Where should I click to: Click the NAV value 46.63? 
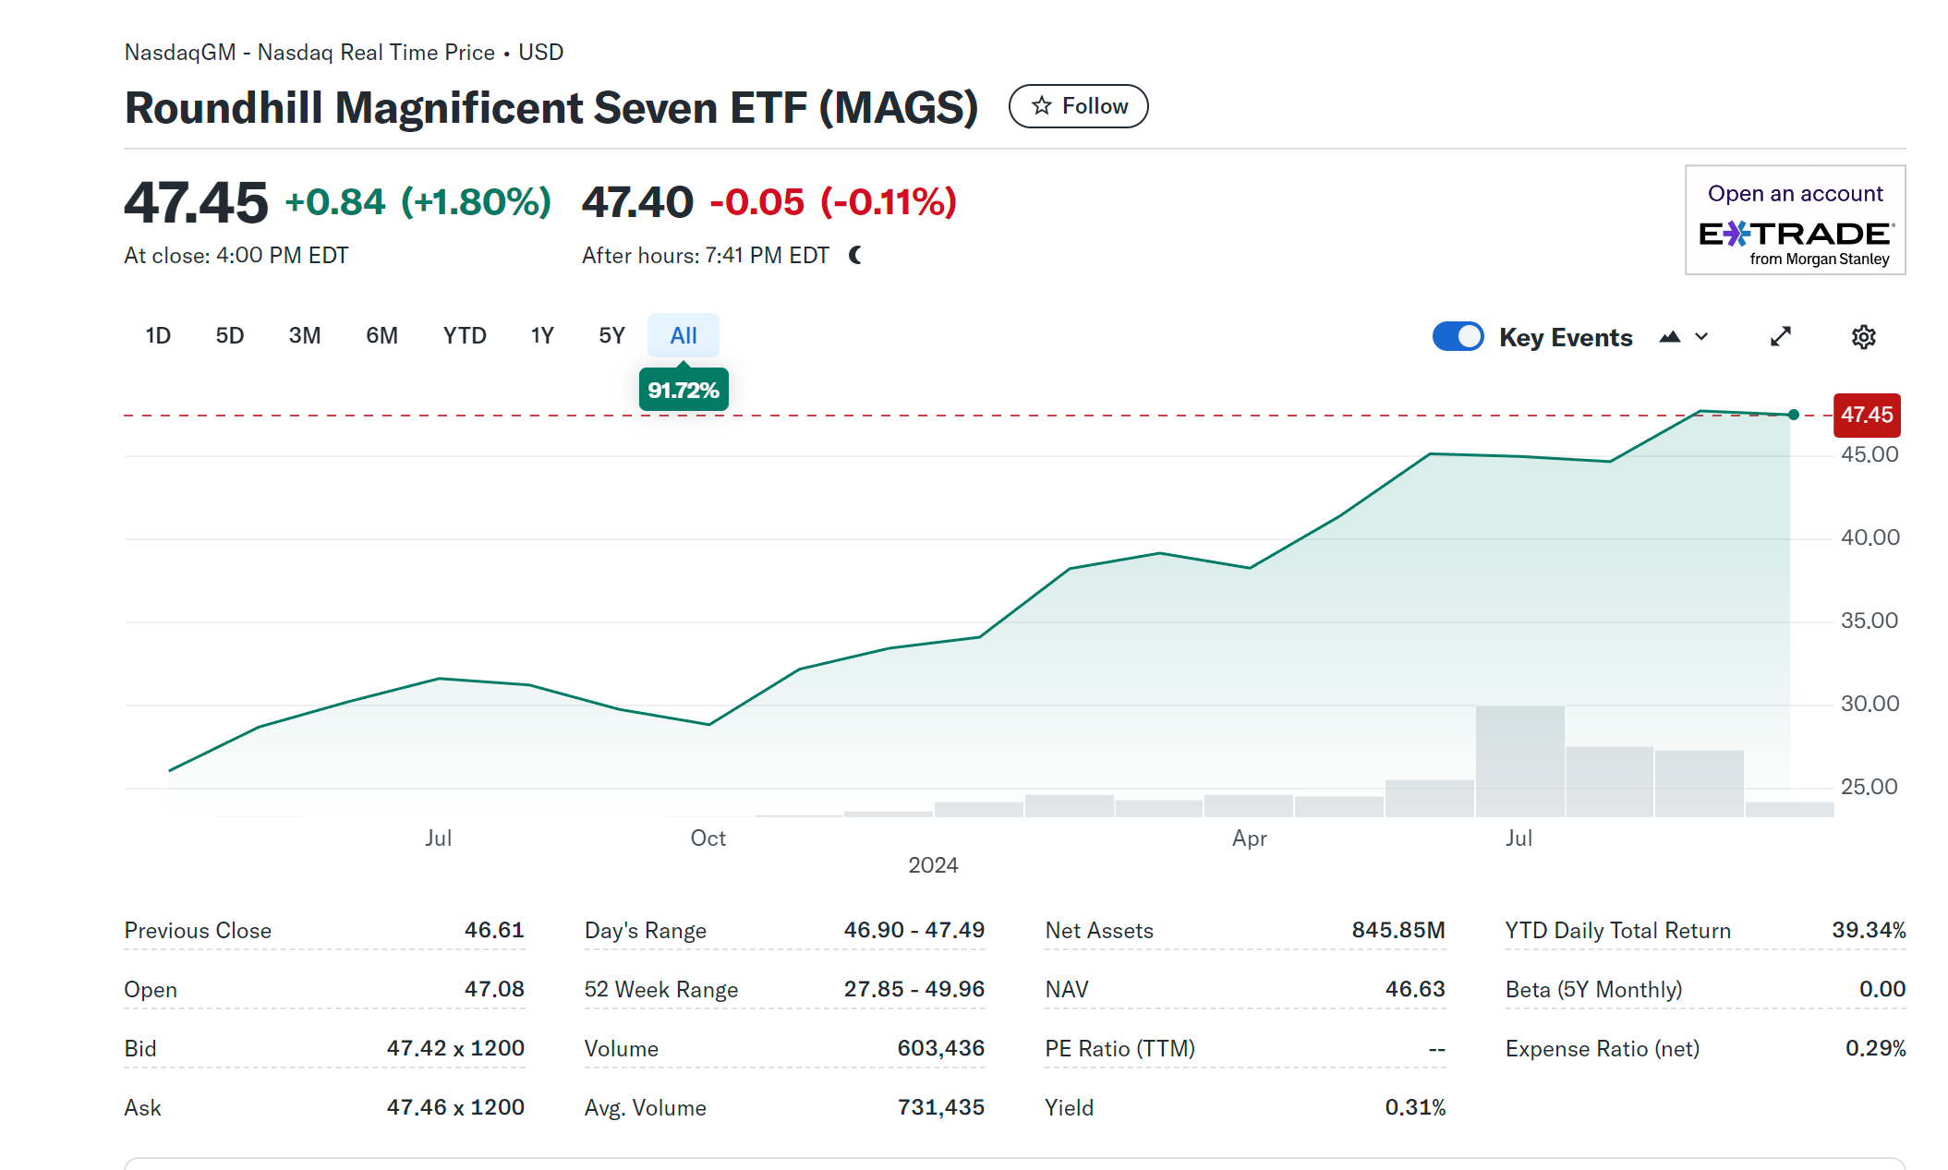[1415, 989]
